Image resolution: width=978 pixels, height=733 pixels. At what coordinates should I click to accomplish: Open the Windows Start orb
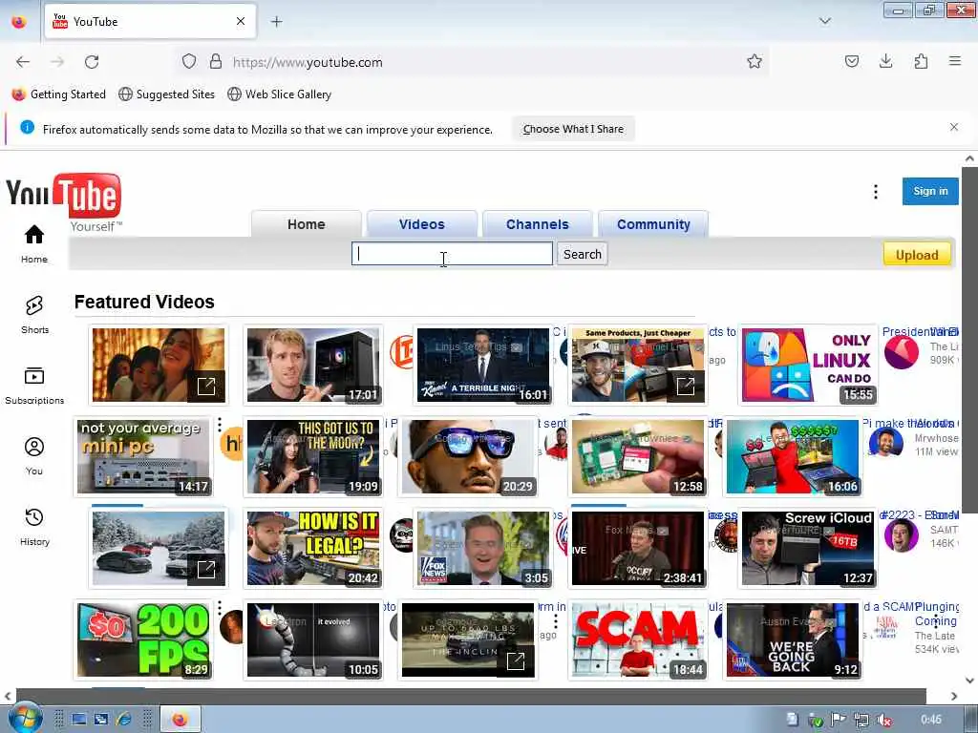(24, 718)
